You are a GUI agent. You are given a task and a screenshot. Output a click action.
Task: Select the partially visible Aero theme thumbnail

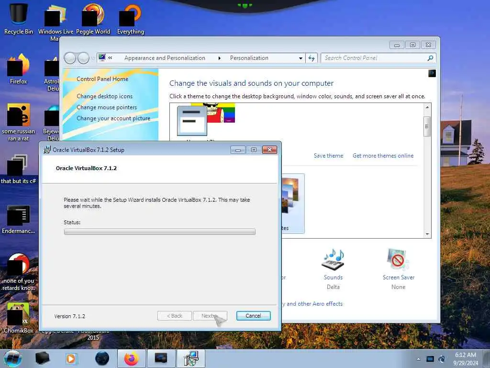(293, 203)
